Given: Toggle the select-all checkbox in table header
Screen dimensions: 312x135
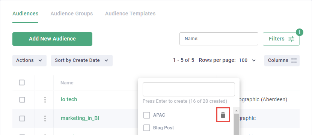Looking at the screenshot, I should [22, 82].
